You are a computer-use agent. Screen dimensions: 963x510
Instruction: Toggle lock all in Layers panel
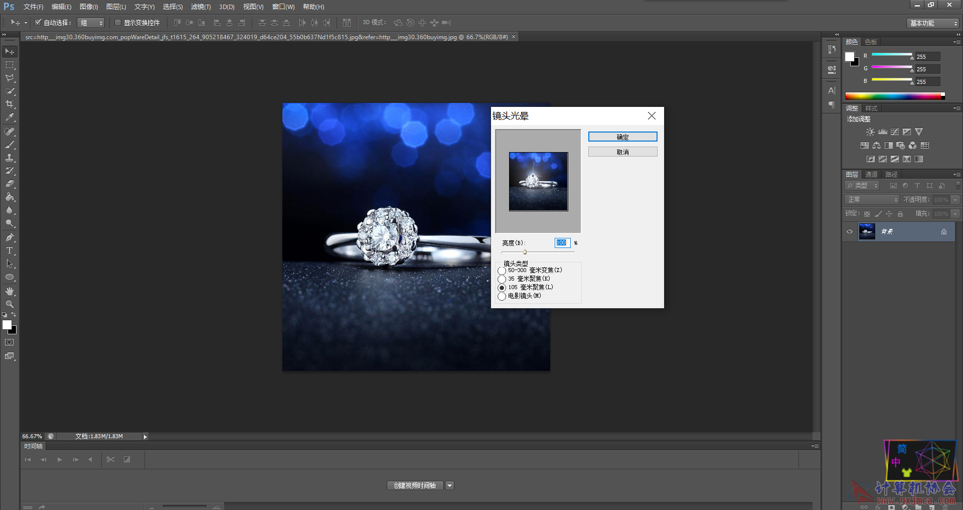click(900, 214)
